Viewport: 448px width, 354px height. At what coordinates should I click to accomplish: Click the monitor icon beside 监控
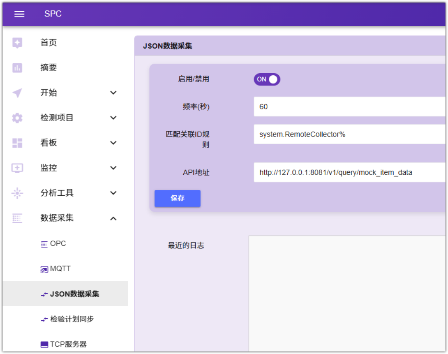coord(17,168)
